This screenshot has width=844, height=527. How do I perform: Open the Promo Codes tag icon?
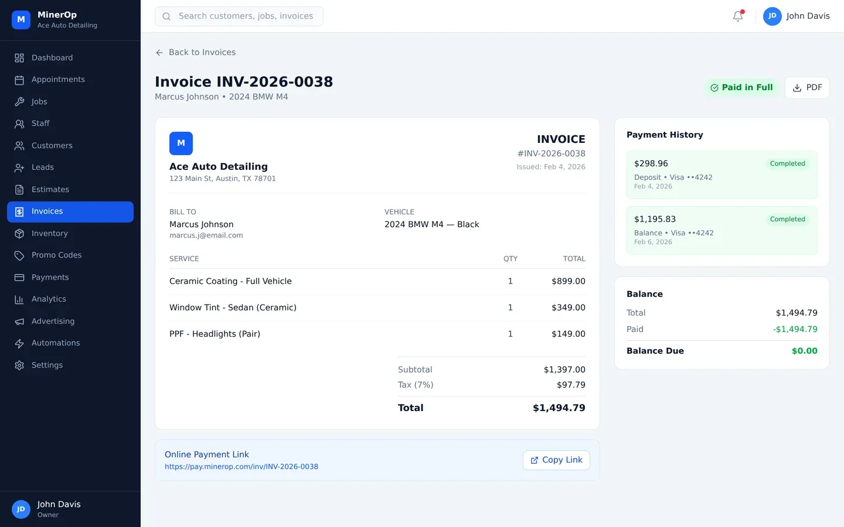tap(19, 255)
